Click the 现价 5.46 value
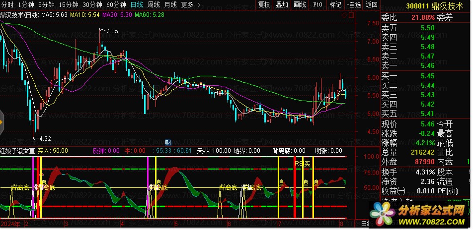This screenshot has height=230, width=473. 428,124
